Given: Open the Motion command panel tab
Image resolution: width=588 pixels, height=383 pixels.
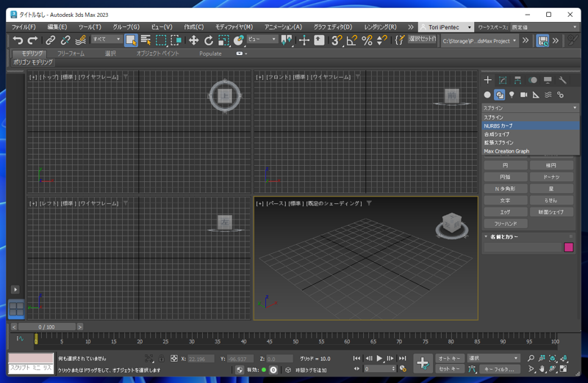Looking at the screenshot, I should [x=532, y=80].
